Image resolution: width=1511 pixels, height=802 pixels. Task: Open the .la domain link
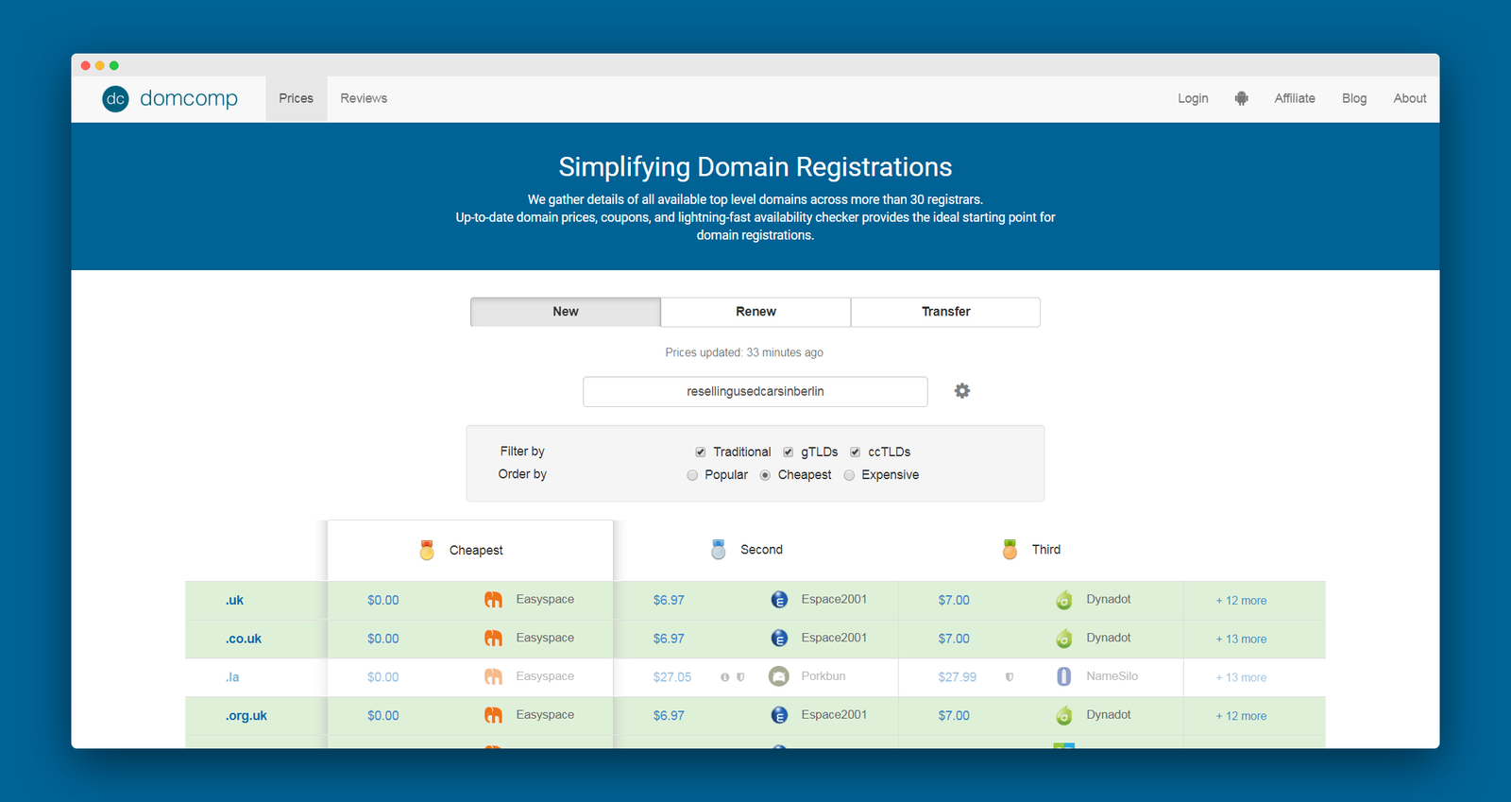click(x=232, y=677)
